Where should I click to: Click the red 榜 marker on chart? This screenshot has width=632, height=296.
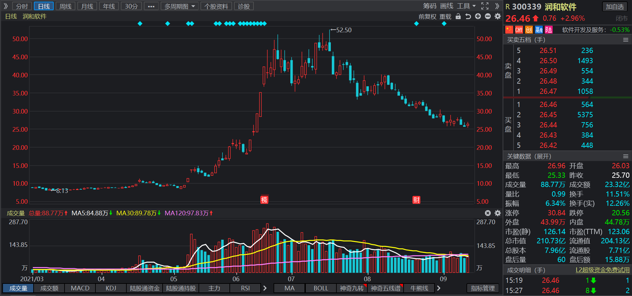(264, 200)
